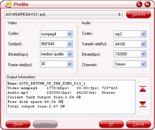Image resolution: width=155 pixels, height=130 pixels.
Task: Click the Audio:mp3 192000(bps) line
Action: tap(61, 93)
